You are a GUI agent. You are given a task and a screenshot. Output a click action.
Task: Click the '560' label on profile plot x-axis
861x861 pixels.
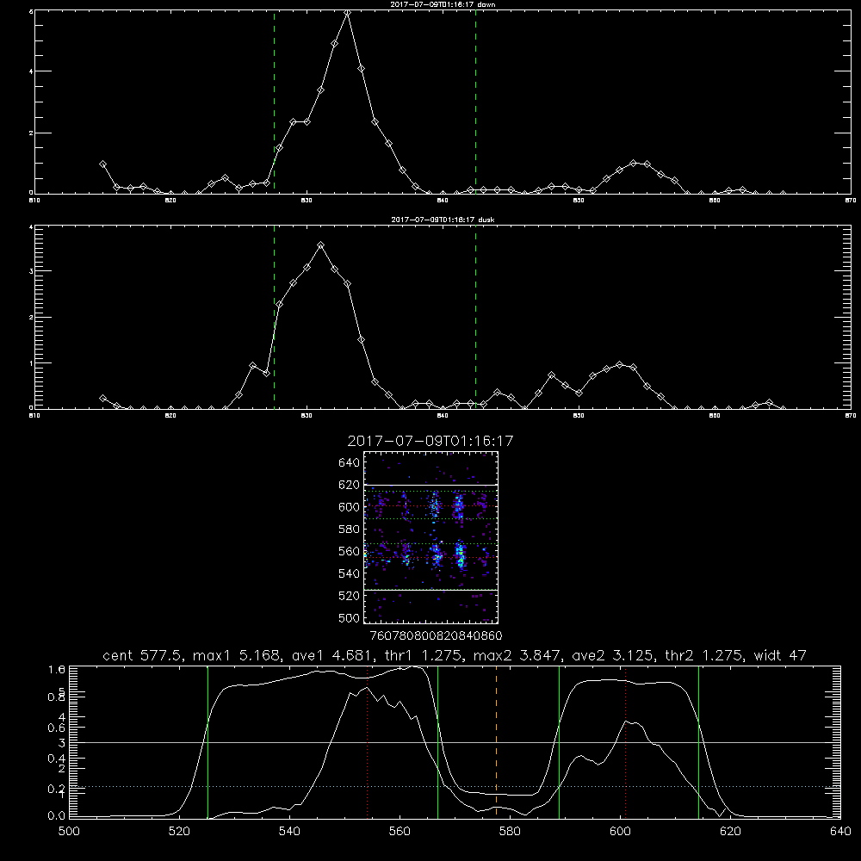[400, 832]
